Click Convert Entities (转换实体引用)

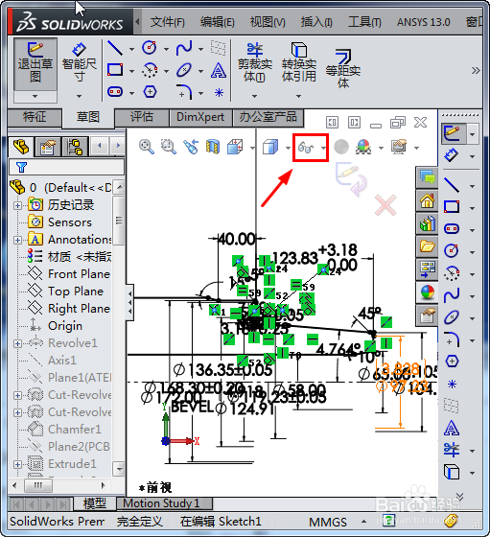(298, 63)
